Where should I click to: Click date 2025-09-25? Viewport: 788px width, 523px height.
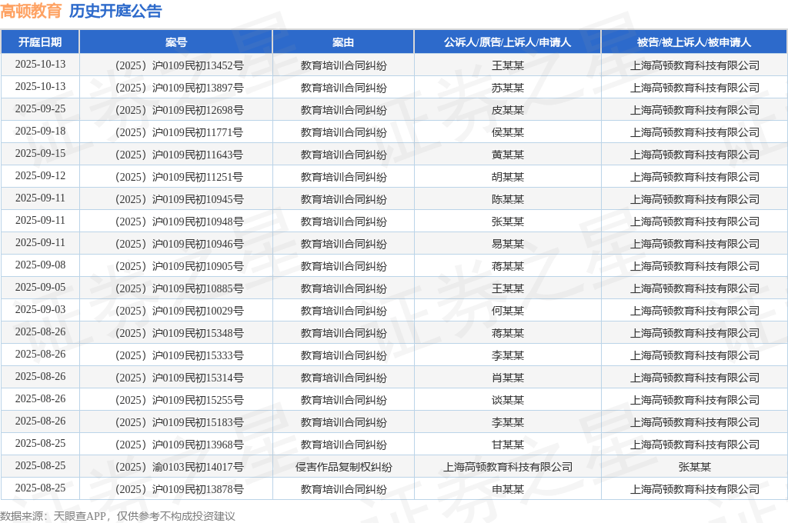click(x=40, y=109)
